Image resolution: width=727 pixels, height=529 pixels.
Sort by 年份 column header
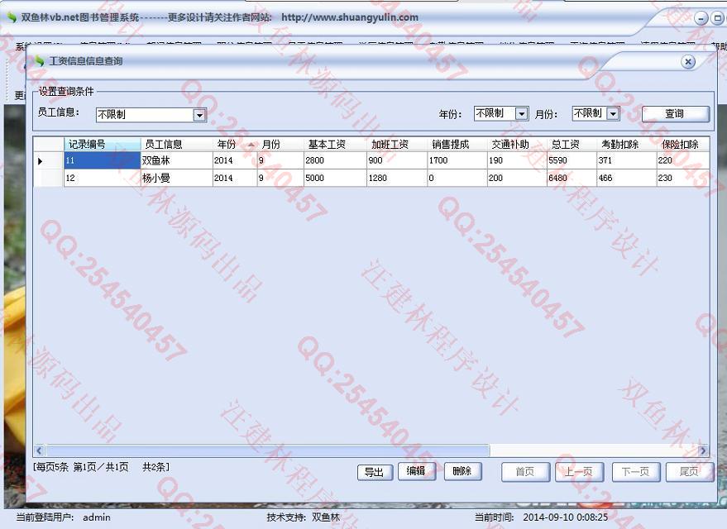tap(235, 145)
